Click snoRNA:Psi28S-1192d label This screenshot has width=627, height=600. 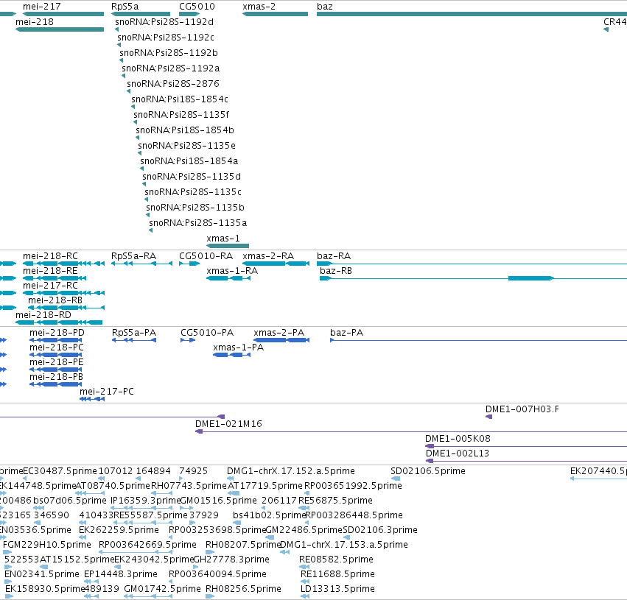(x=164, y=22)
